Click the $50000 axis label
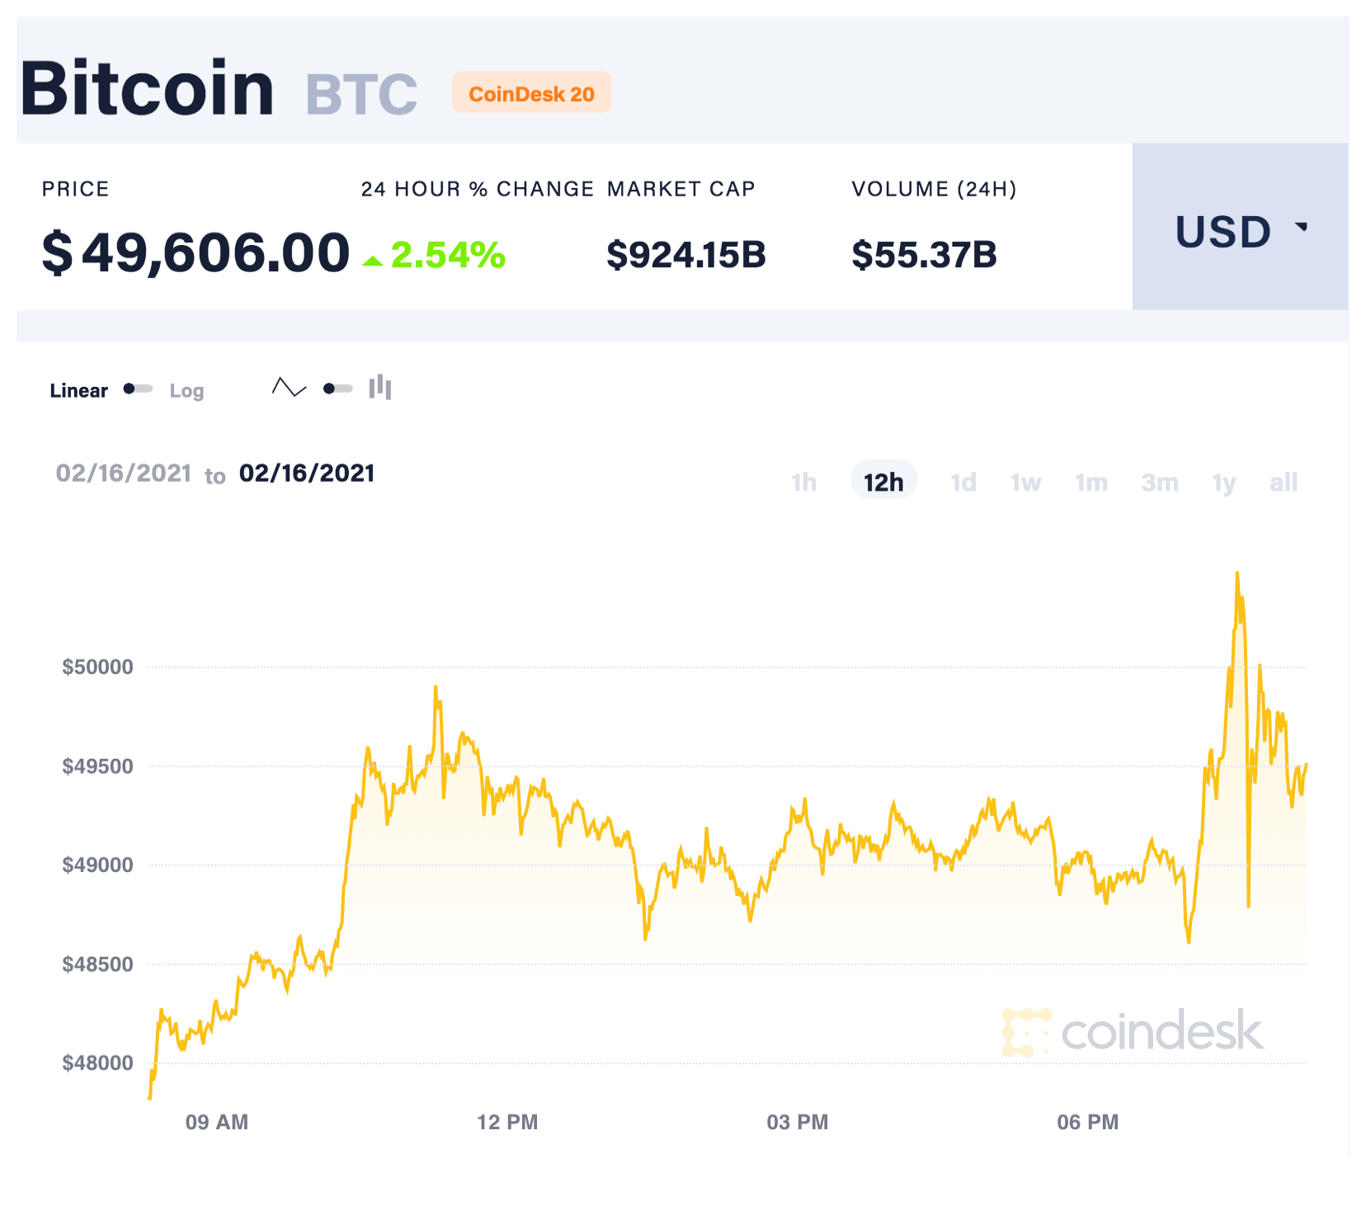Viewport: 1366px width, 1206px height. click(99, 667)
